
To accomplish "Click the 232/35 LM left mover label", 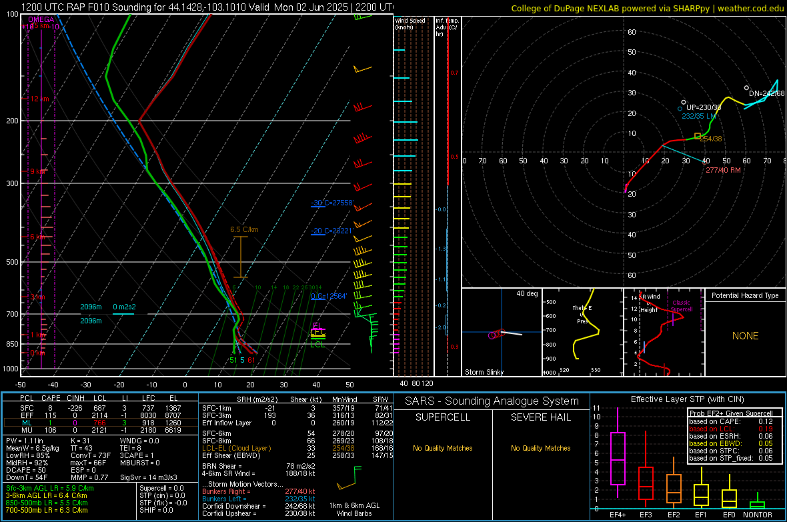I will pyautogui.click(x=698, y=116).
